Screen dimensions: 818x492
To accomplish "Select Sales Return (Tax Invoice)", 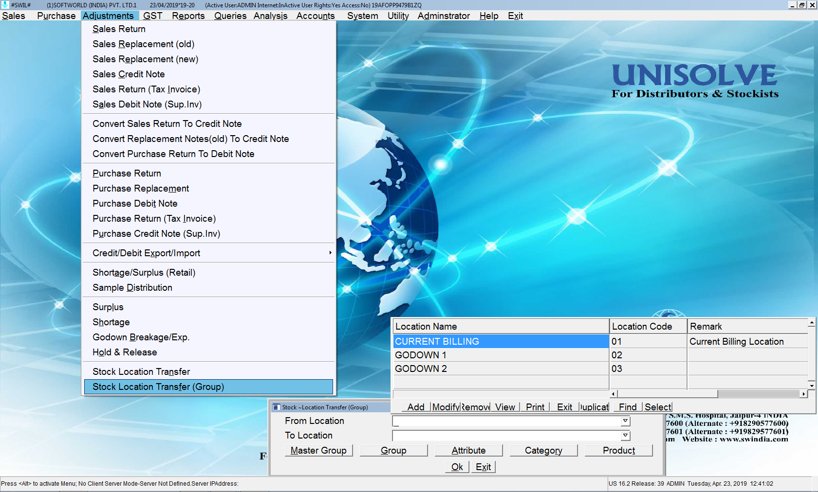I will click(x=208, y=89).
